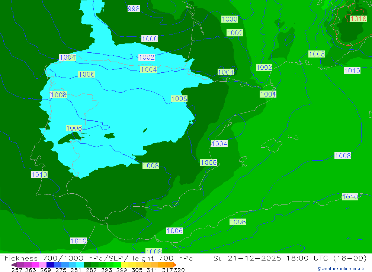Viewport: 372px width, 272px height.
Task: Click the 275 legend value
Action: coord(61,270)
